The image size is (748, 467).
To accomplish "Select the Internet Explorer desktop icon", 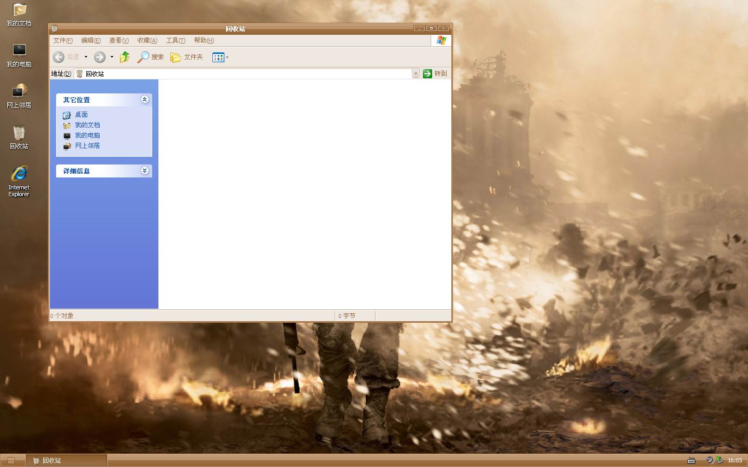I will click(19, 181).
